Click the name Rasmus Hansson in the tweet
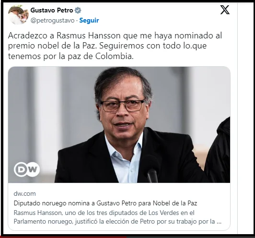The height and width of the screenshot is (238, 255). point(89,36)
